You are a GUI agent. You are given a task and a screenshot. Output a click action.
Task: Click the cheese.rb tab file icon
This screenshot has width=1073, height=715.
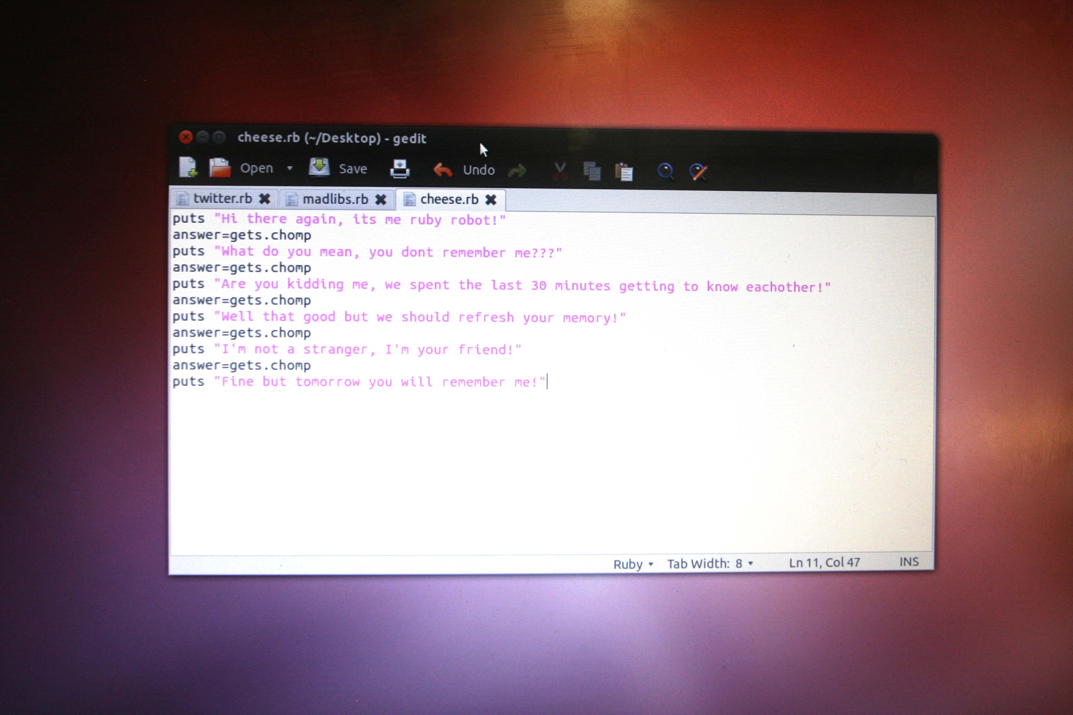coord(409,199)
